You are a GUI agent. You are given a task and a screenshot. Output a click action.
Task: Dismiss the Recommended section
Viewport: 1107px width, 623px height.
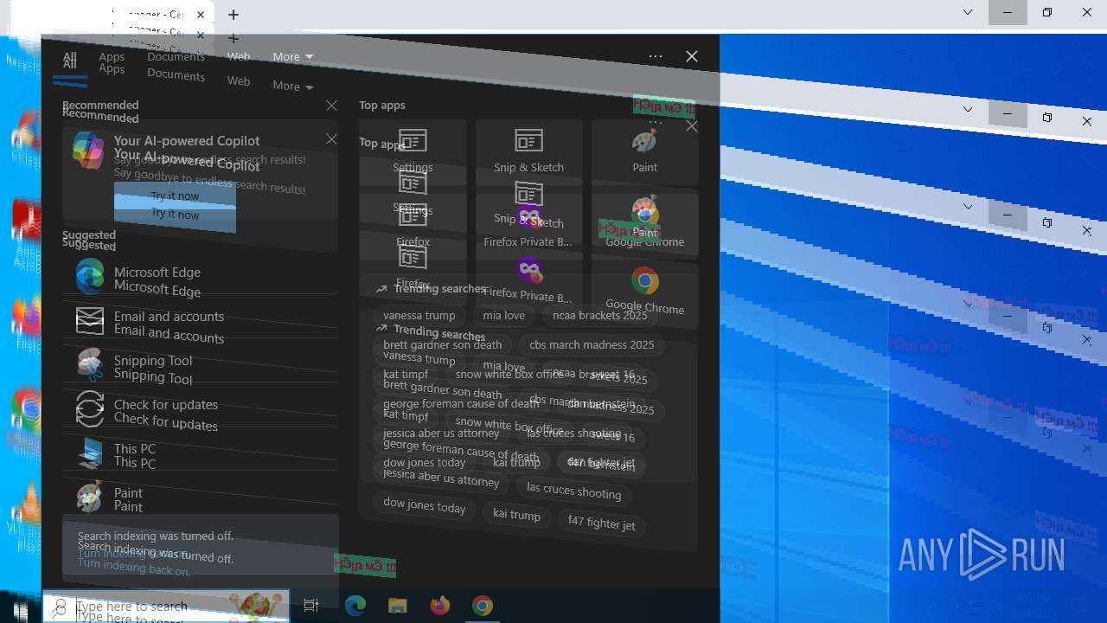[x=331, y=106]
